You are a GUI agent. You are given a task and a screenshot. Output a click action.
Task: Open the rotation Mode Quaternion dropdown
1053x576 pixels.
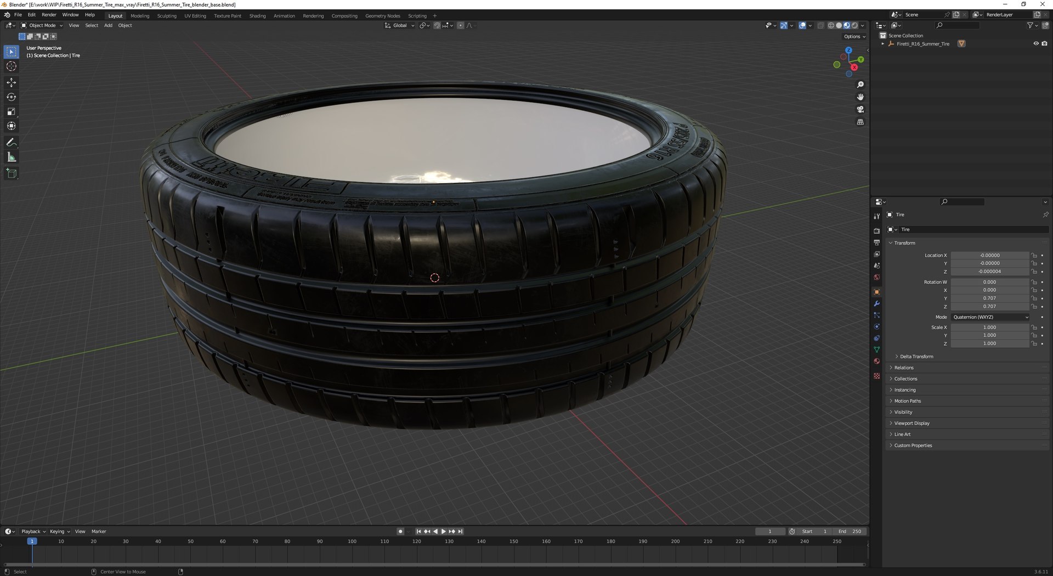pos(990,317)
